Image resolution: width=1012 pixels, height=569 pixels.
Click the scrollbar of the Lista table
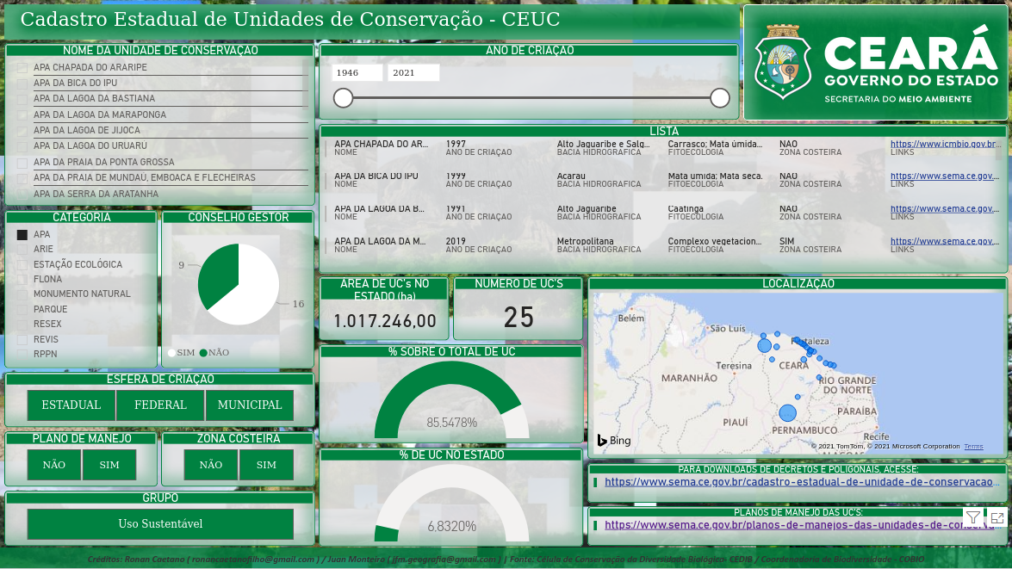click(1000, 149)
